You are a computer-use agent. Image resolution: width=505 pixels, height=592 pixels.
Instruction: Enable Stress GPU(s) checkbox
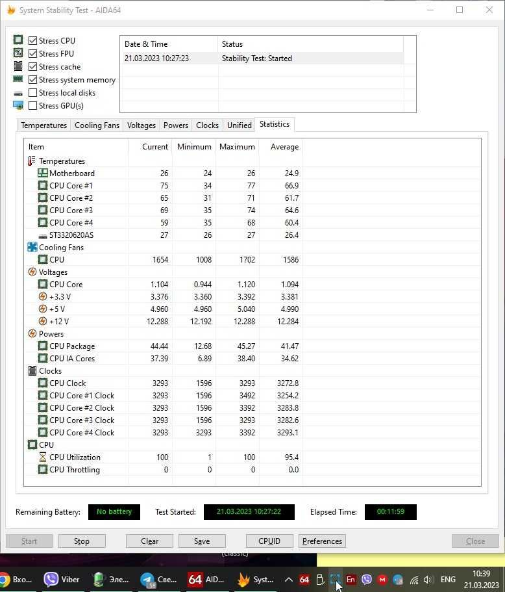point(33,106)
